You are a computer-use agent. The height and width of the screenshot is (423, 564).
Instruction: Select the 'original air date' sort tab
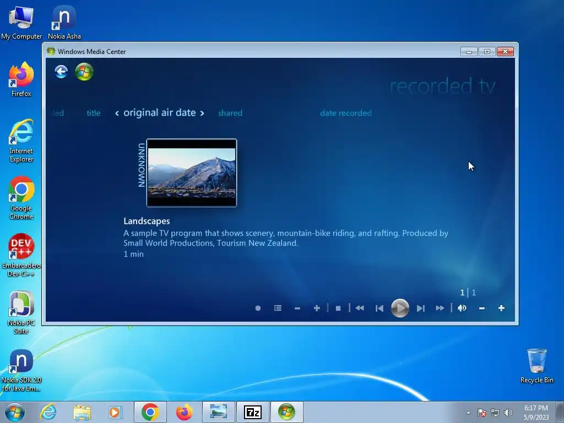pyautogui.click(x=160, y=112)
